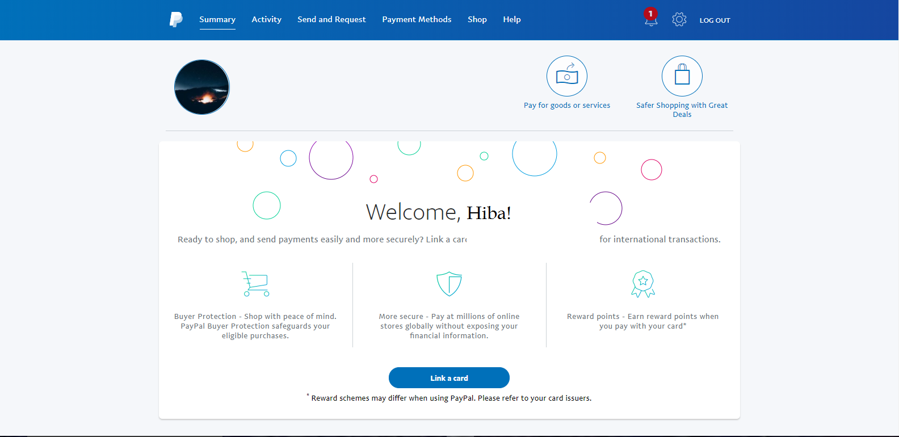The height and width of the screenshot is (437, 899).
Task: Click the More secure shield icon
Action: click(x=449, y=284)
